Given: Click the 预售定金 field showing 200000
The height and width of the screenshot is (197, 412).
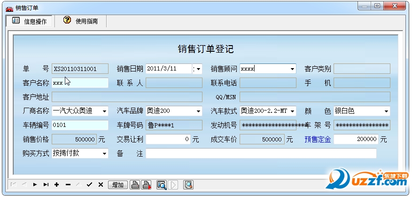Looking at the screenshot, I should [356, 139].
